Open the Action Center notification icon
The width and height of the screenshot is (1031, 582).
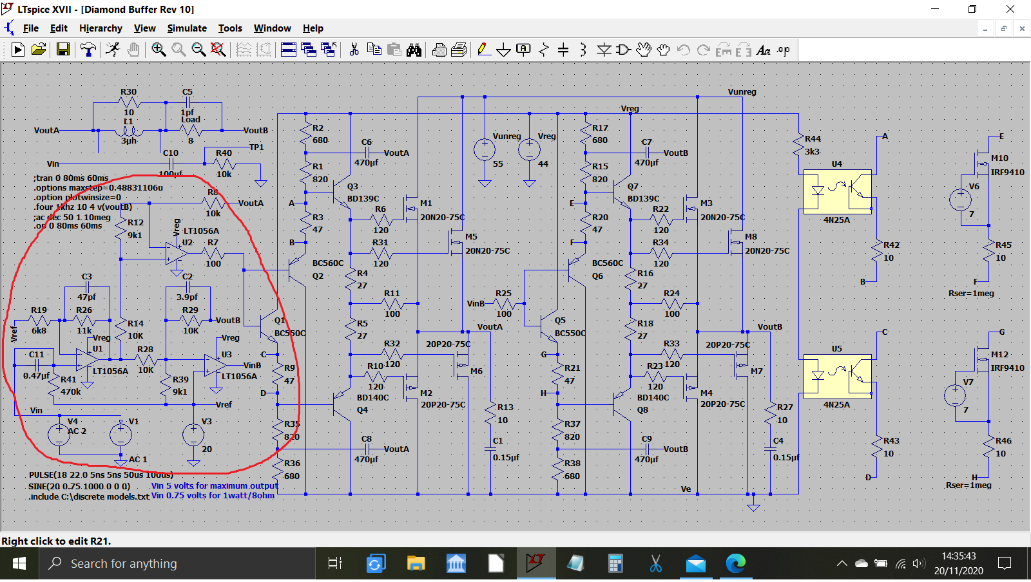coord(1004,564)
